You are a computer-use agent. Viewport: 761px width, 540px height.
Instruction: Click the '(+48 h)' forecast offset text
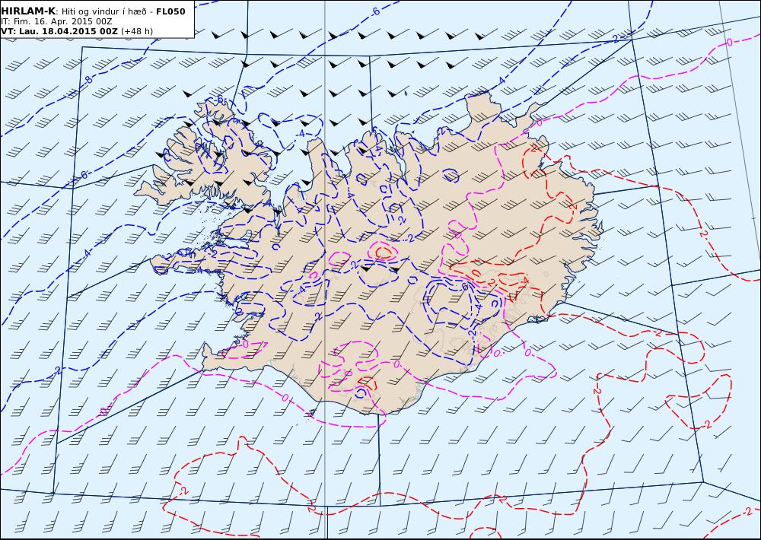137,31
